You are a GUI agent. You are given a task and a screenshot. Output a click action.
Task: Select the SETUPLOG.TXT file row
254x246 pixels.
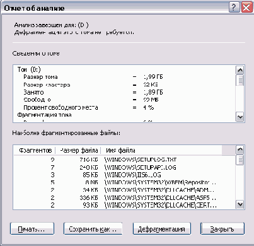pyautogui.click(x=124, y=160)
